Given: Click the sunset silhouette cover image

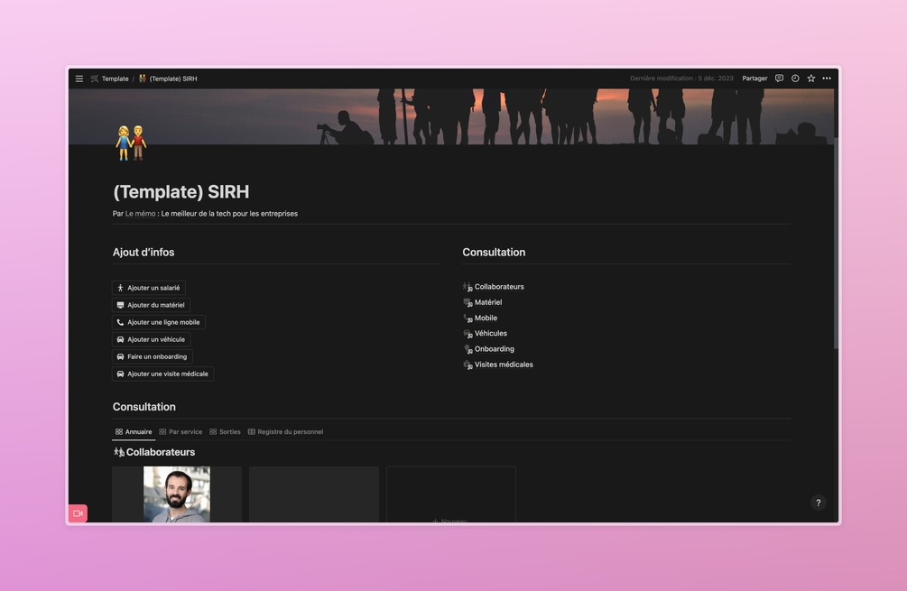Looking at the screenshot, I should (451, 115).
